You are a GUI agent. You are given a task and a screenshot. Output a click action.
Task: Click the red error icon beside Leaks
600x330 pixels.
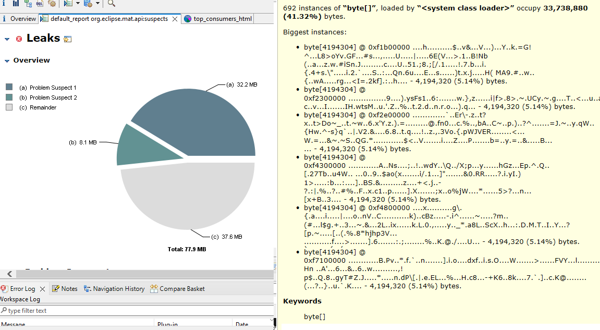pos(19,39)
